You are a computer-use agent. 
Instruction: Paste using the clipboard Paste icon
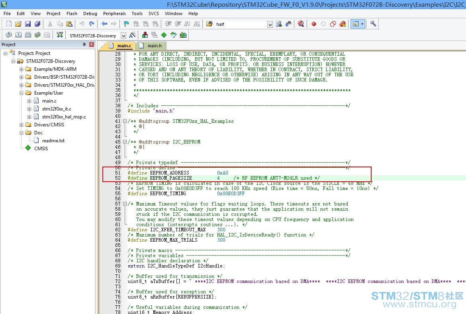pos(69,24)
